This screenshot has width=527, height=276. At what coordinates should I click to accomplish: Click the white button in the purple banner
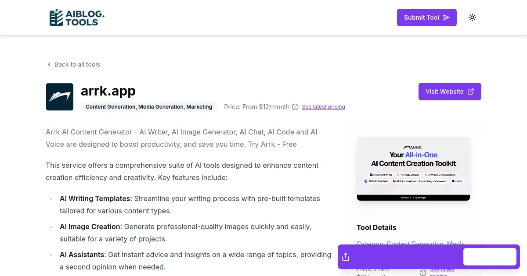pyautogui.click(x=490, y=256)
